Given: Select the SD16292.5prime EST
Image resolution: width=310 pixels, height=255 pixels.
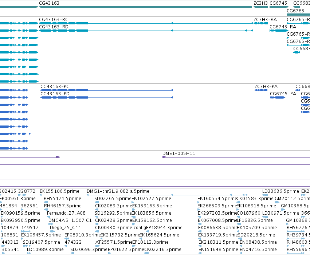Looking at the screenshot, I should 113,213.
